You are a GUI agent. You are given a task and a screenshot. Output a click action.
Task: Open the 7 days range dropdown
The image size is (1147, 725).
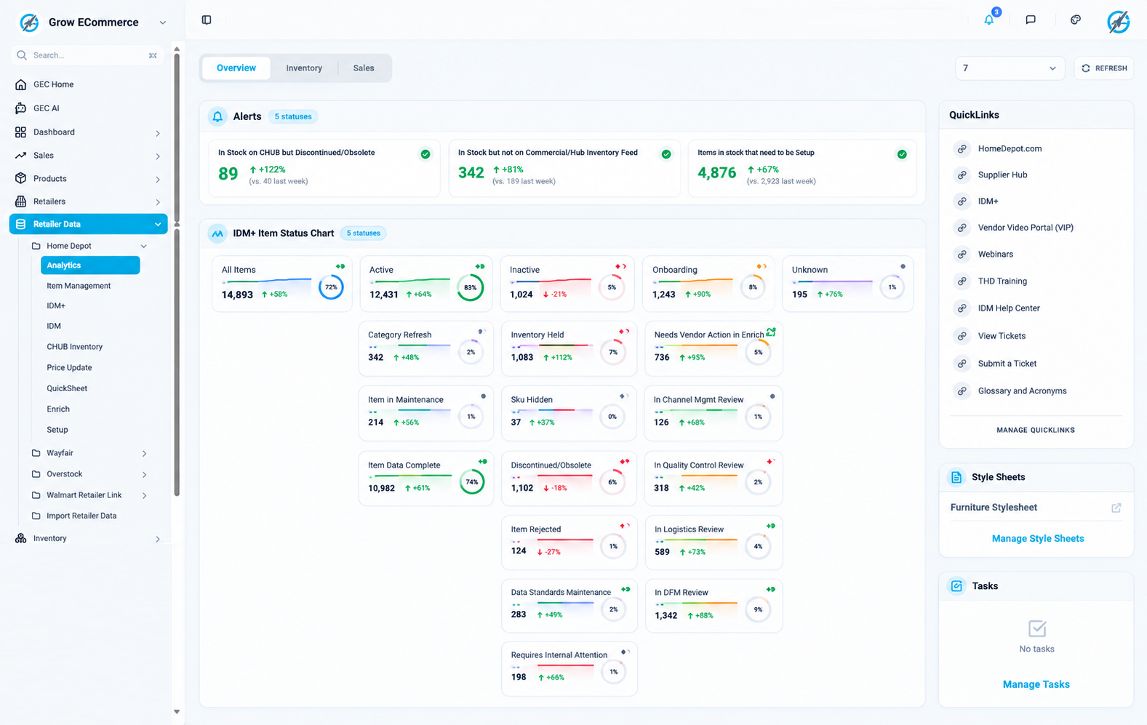[x=1010, y=68]
